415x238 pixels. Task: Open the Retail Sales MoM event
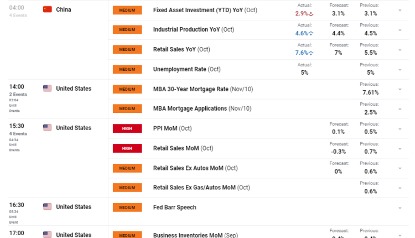[183, 148]
